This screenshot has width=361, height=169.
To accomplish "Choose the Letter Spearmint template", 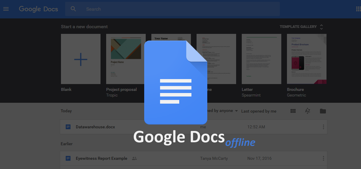I will click(261, 59).
